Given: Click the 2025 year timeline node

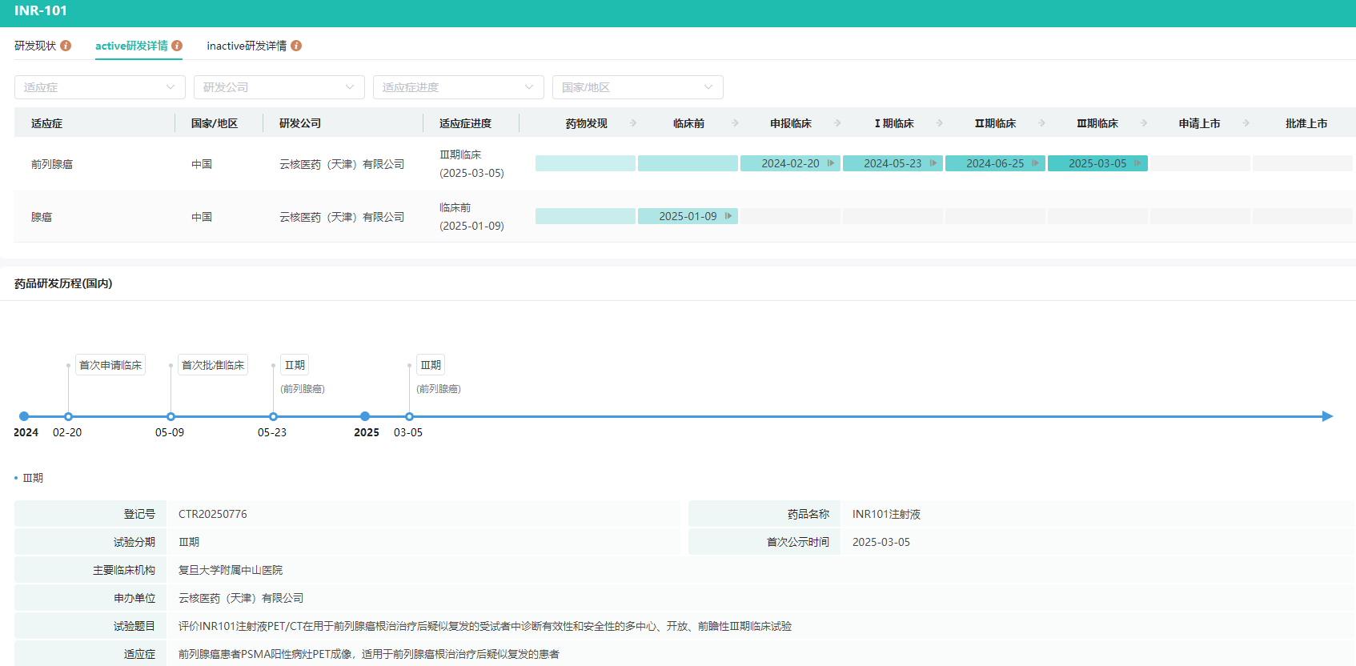Looking at the screenshot, I should 365,416.
